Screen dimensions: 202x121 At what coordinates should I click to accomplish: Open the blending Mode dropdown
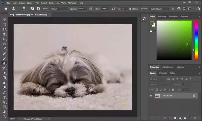click(x=59, y=9)
